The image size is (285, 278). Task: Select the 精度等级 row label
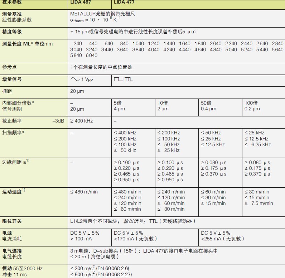(x=12, y=32)
